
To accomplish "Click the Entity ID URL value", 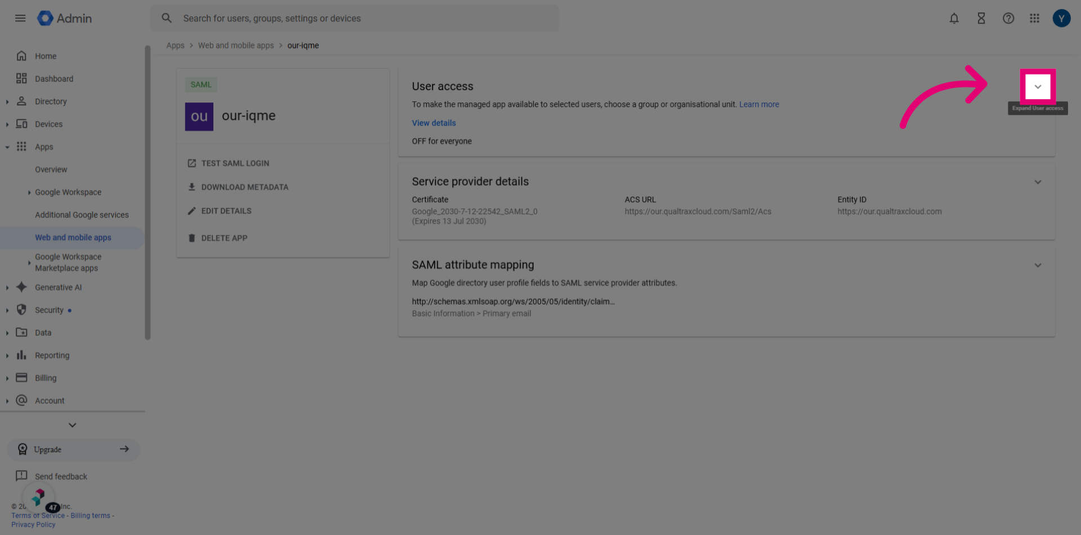I will [x=889, y=212].
